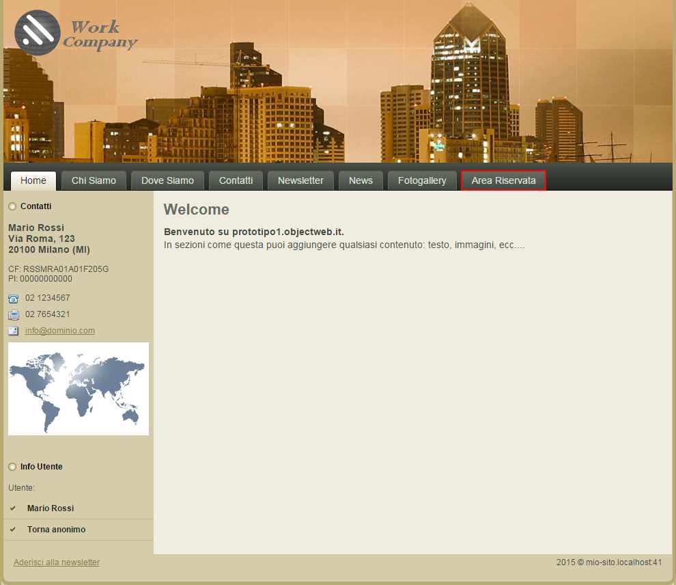Go to the Chi Siamo tab

(94, 180)
